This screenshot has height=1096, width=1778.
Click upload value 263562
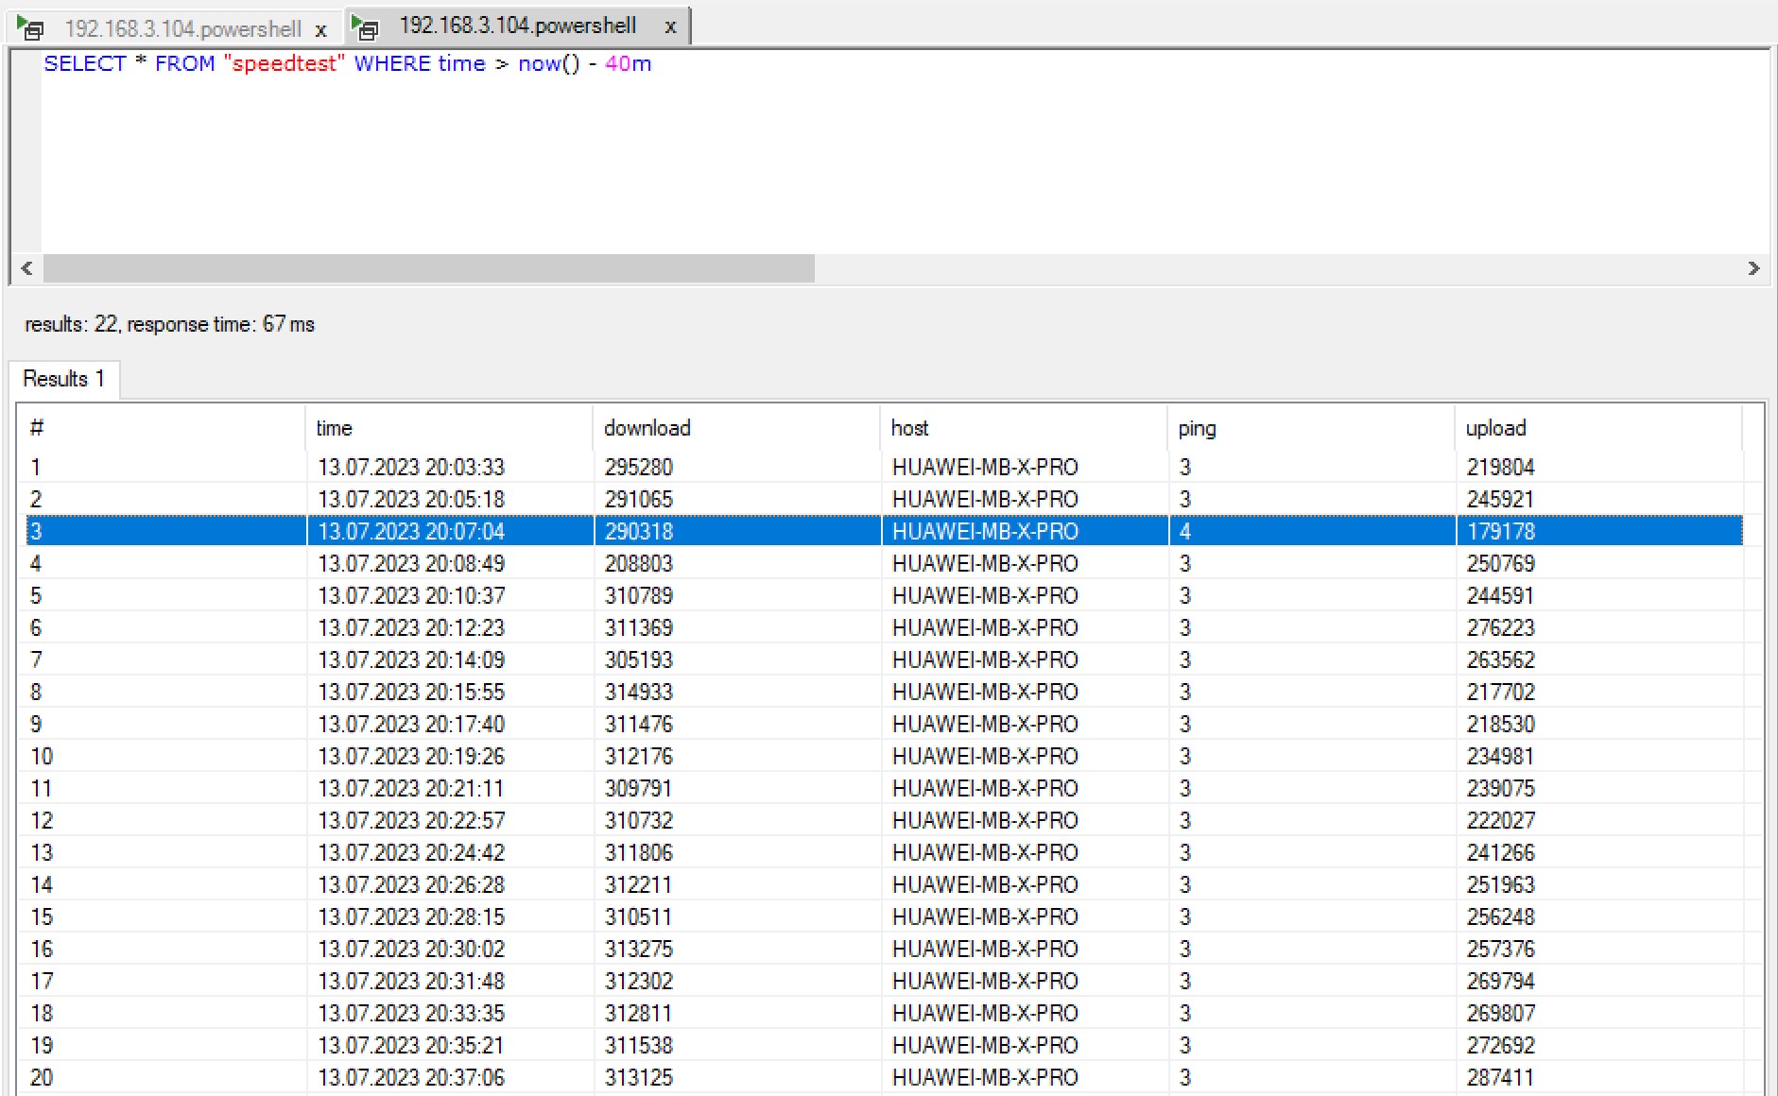pos(1501,659)
